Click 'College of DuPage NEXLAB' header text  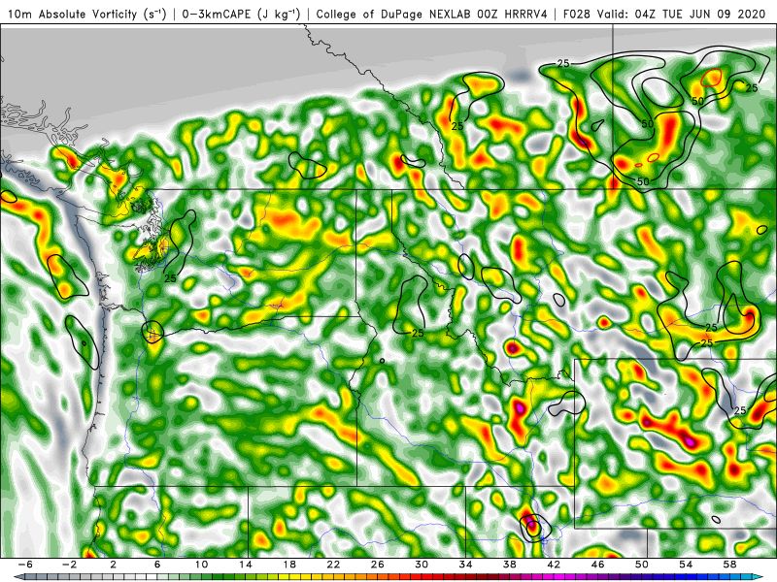[394, 14]
